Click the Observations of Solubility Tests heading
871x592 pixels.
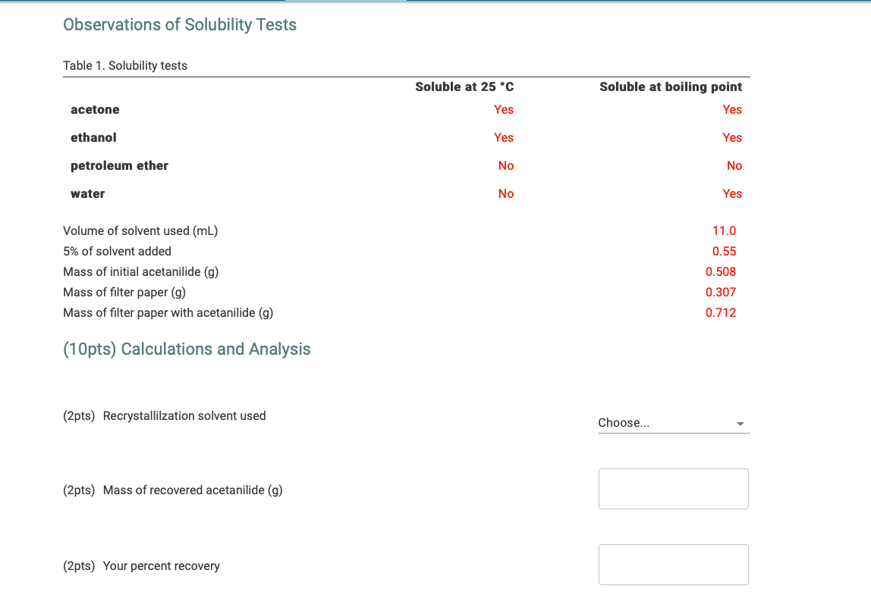point(180,24)
